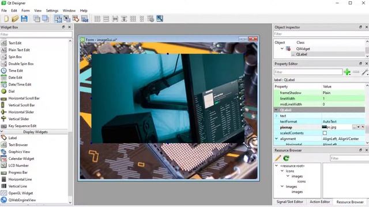
Task: Collapse the alignment property row
Action: pyautogui.click(x=277, y=139)
